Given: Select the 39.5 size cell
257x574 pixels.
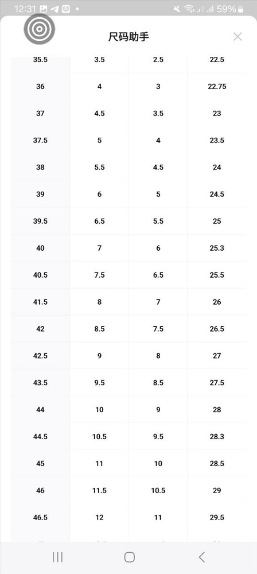Looking at the screenshot, I should [x=40, y=221].
